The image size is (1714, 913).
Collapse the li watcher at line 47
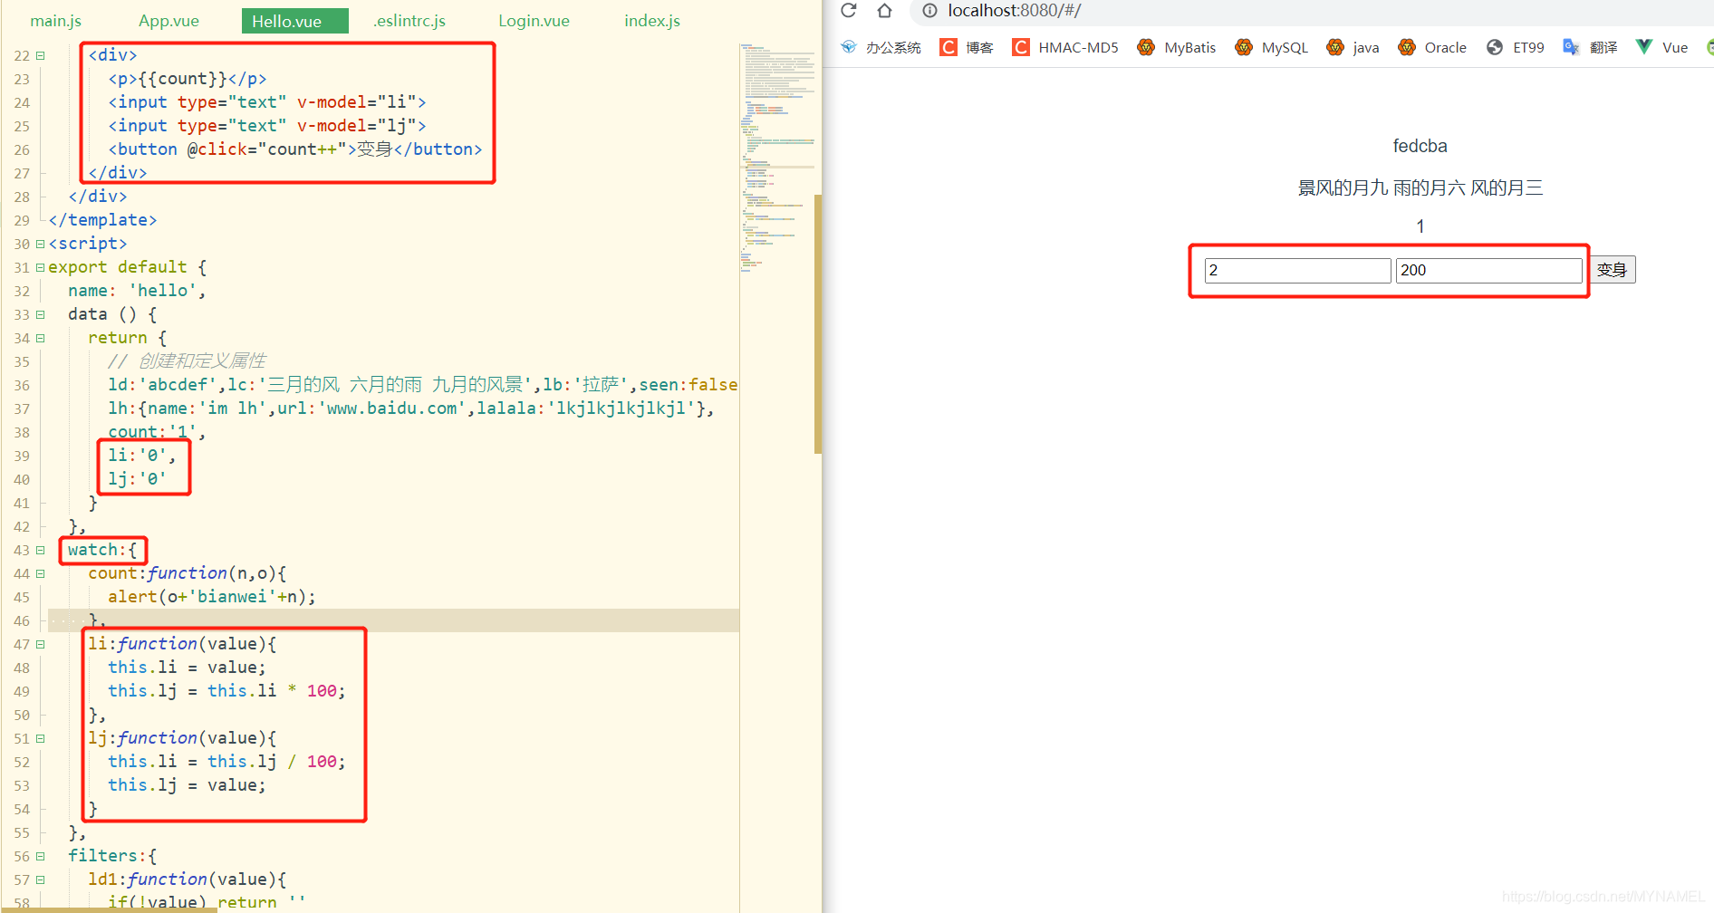pyautogui.click(x=40, y=644)
